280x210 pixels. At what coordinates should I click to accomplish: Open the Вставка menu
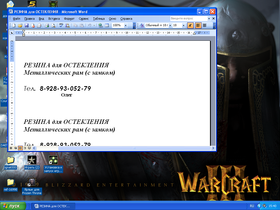[54, 19]
